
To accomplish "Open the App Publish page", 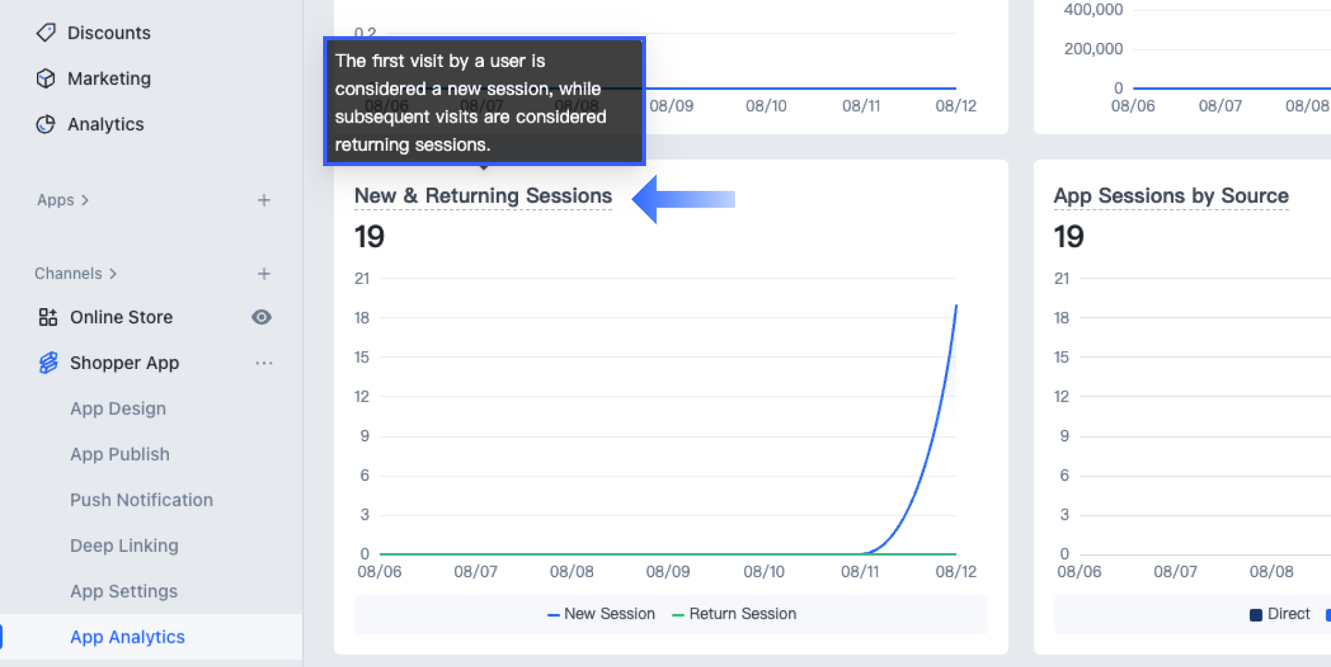I will click(x=119, y=454).
